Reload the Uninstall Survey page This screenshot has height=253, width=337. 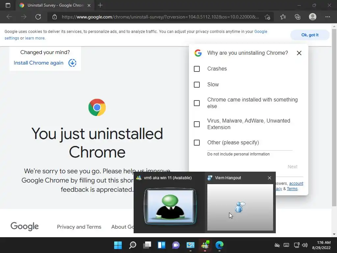coord(38,17)
